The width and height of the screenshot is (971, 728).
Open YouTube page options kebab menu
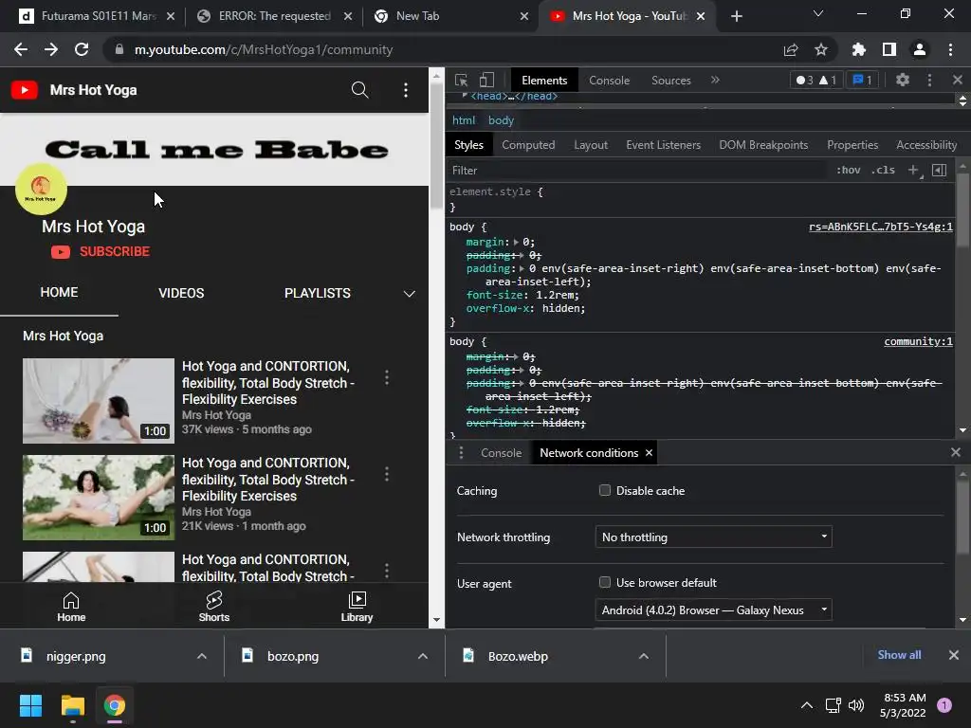(406, 90)
